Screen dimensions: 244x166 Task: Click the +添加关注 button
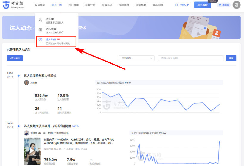[x=15, y=58]
